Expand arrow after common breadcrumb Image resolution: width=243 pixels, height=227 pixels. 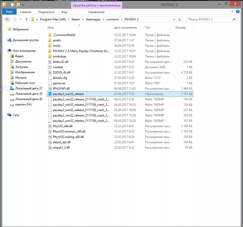click(122, 19)
